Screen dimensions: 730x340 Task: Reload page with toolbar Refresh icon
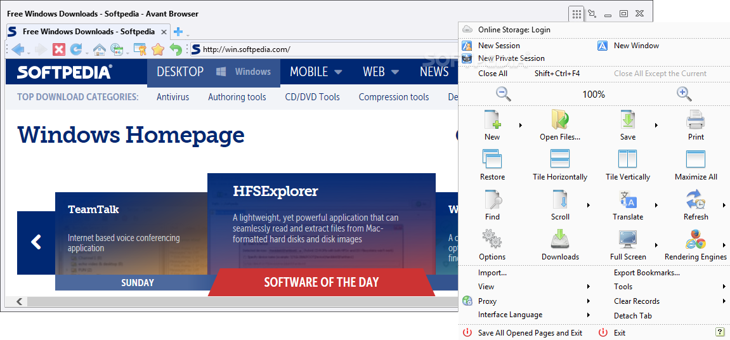(76, 49)
